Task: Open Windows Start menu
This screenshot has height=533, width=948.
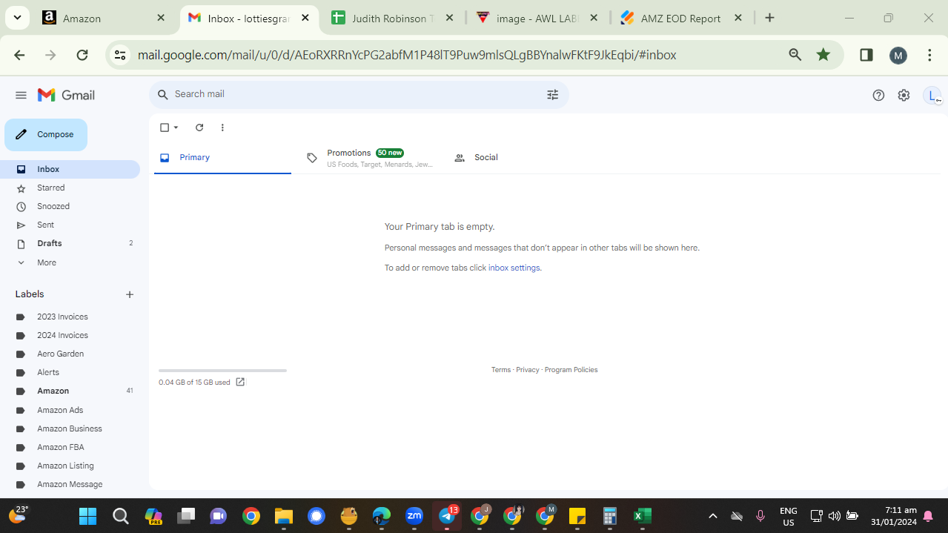Action: click(88, 516)
